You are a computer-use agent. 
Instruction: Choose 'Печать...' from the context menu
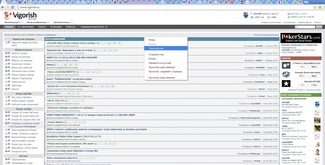[x=153, y=59]
